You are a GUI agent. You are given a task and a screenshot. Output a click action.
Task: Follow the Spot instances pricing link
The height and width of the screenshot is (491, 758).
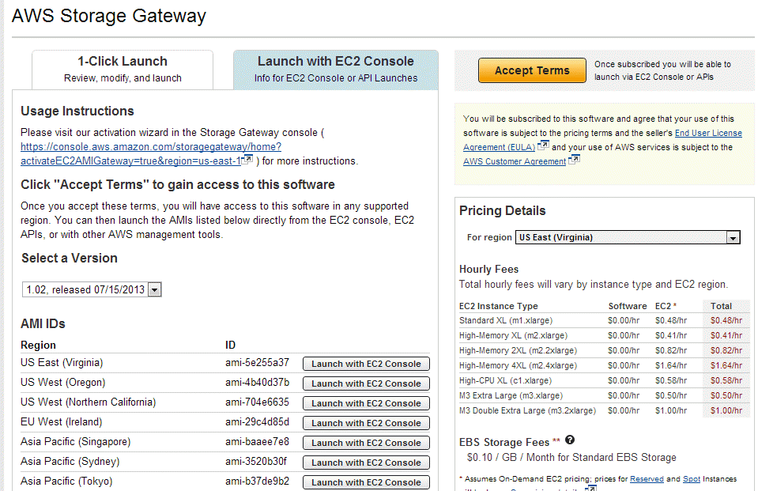[x=692, y=479]
